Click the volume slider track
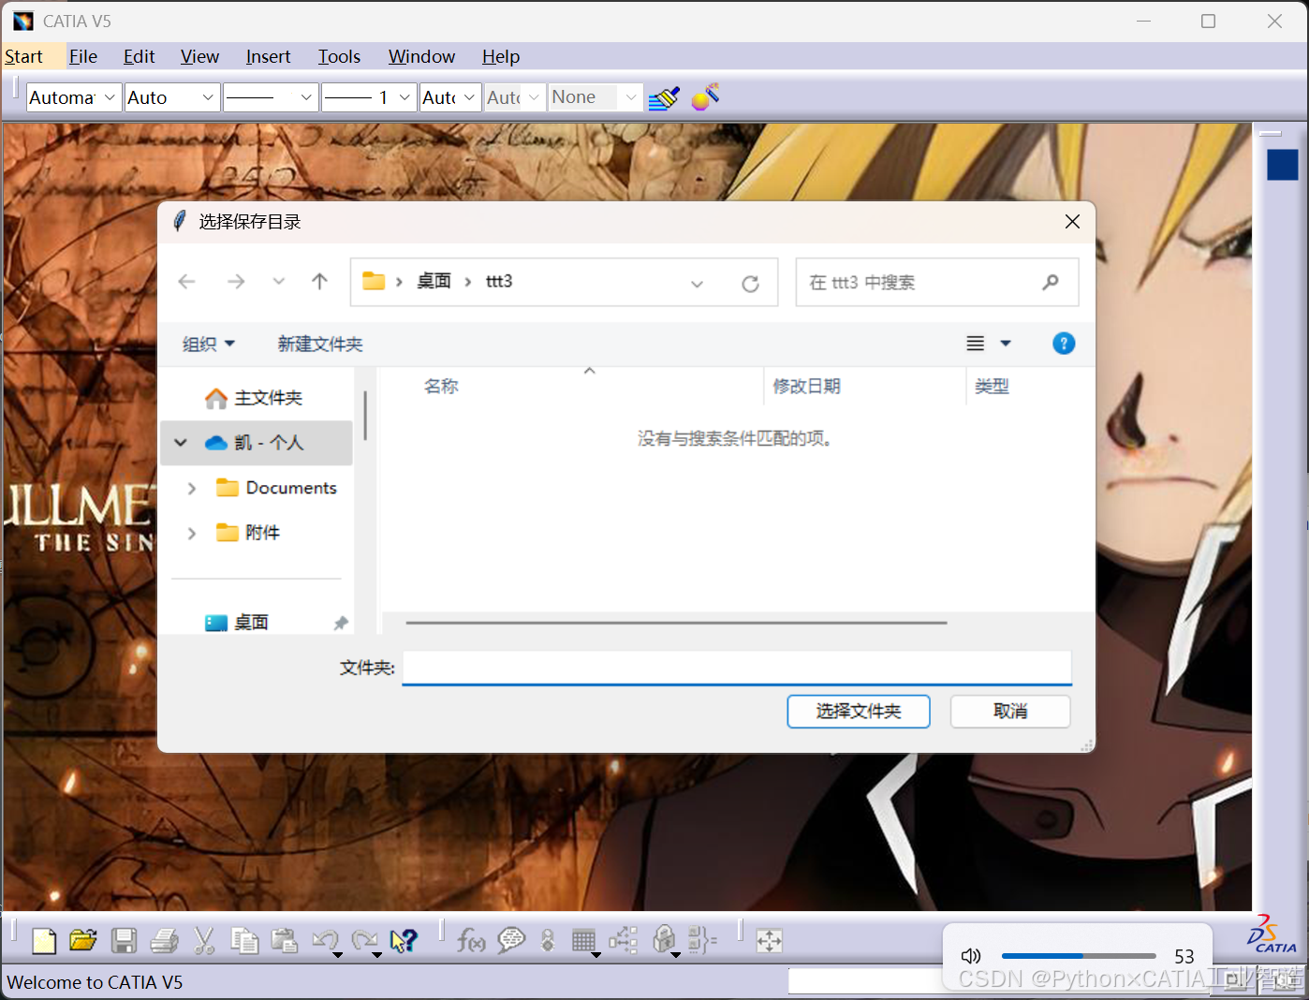This screenshot has height=1000, width=1309. (1079, 956)
